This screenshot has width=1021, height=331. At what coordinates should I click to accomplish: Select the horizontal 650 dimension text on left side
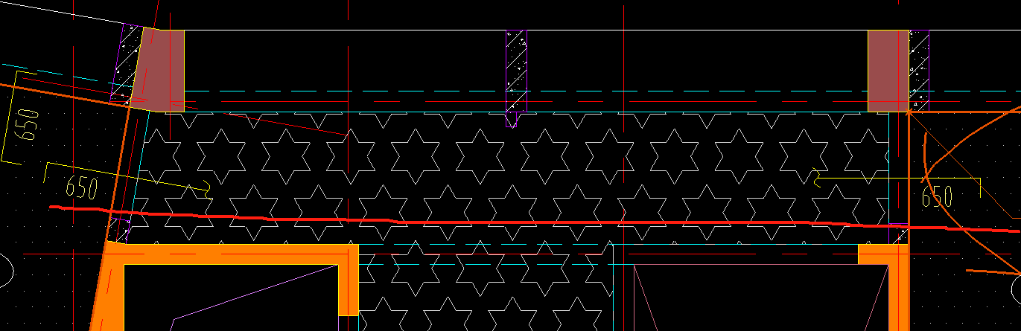82,187
